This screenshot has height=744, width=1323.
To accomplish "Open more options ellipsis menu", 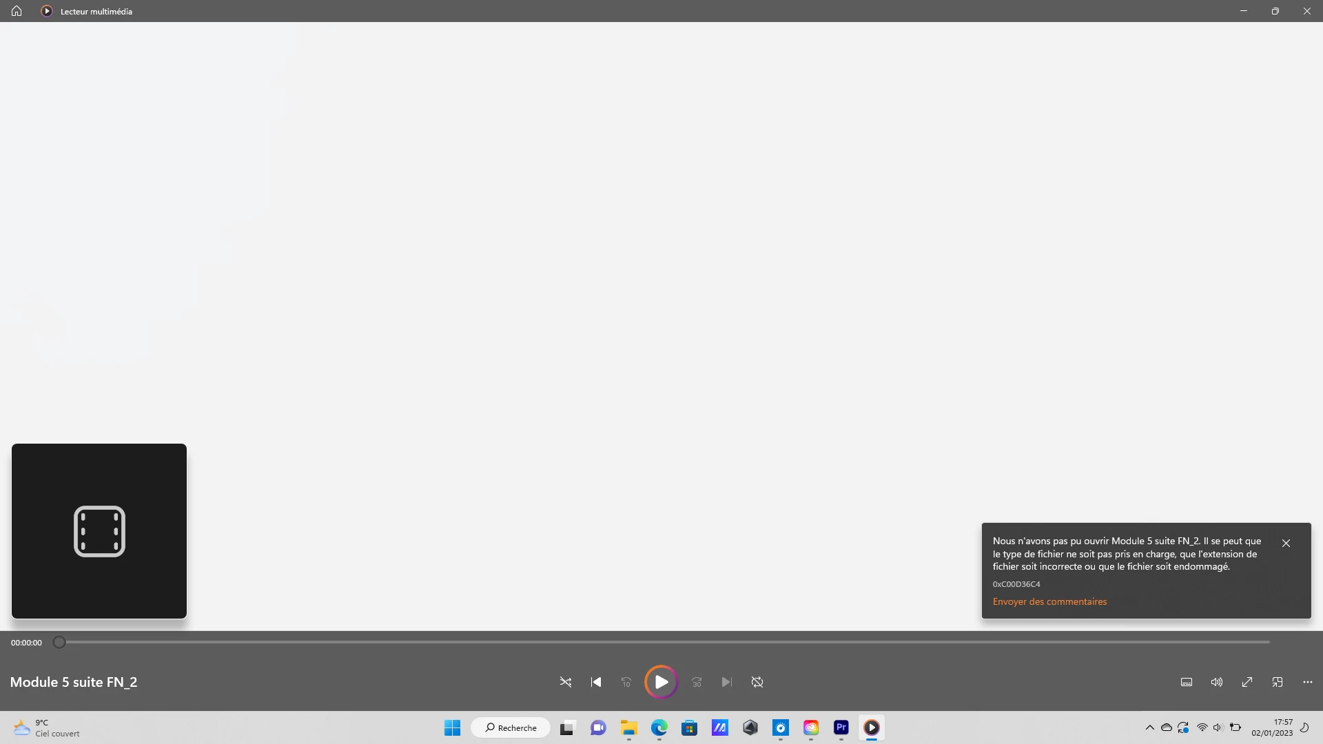I will (1308, 682).
